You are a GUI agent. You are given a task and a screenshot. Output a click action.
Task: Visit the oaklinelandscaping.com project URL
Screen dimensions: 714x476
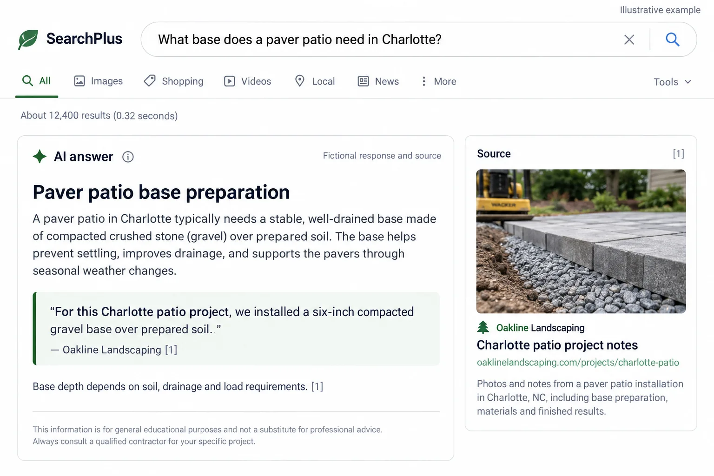point(578,363)
